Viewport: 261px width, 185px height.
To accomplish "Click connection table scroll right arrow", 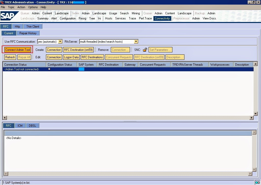I will click(x=251, y=118).
